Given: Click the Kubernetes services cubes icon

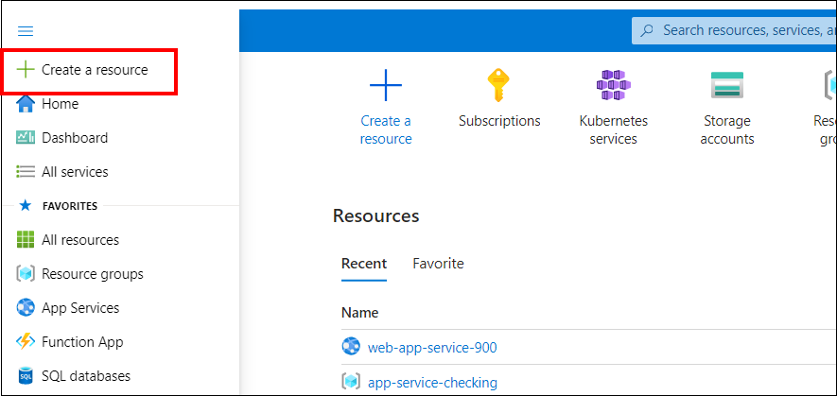Looking at the screenshot, I should point(614,85).
